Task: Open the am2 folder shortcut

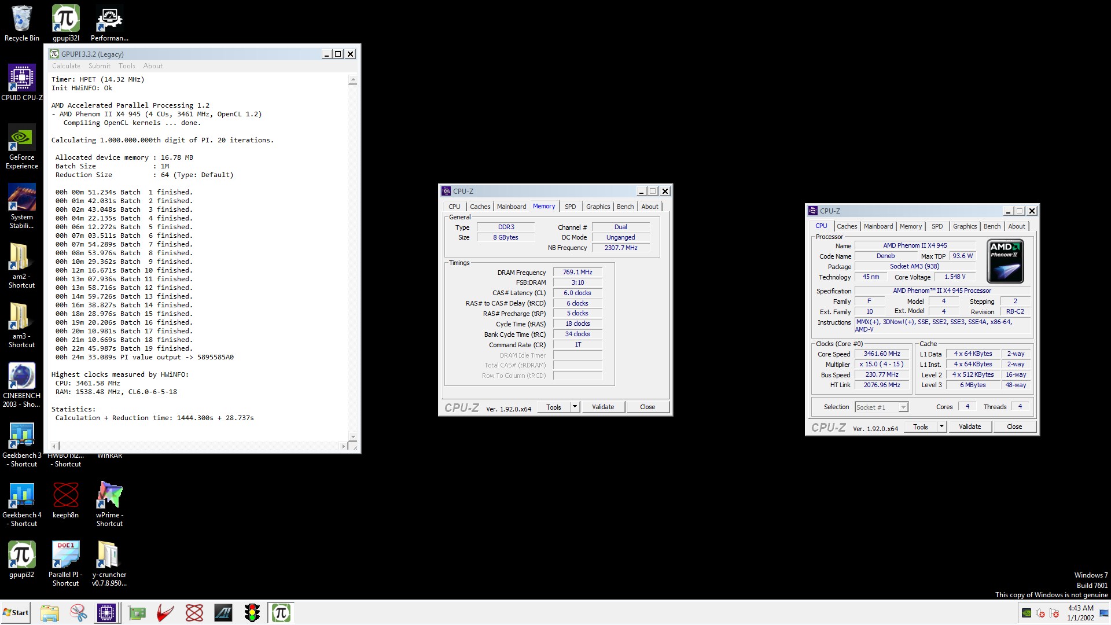Action: click(x=21, y=266)
